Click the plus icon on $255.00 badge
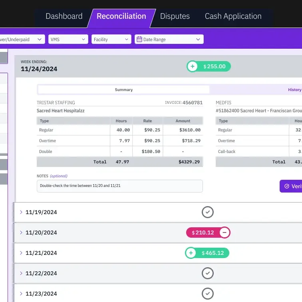 pyautogui.click(x=193, y=66)
